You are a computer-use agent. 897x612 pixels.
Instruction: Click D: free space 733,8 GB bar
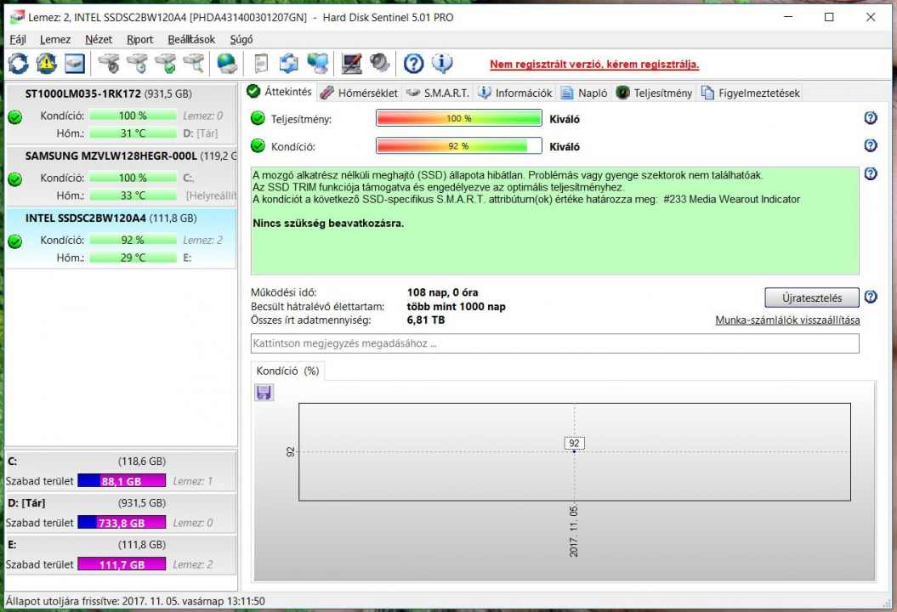122,523
